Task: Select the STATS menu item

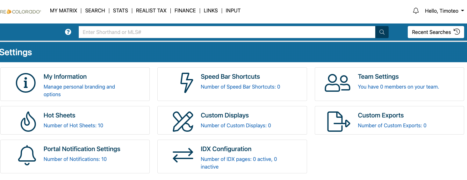Action: coord(120,10)
